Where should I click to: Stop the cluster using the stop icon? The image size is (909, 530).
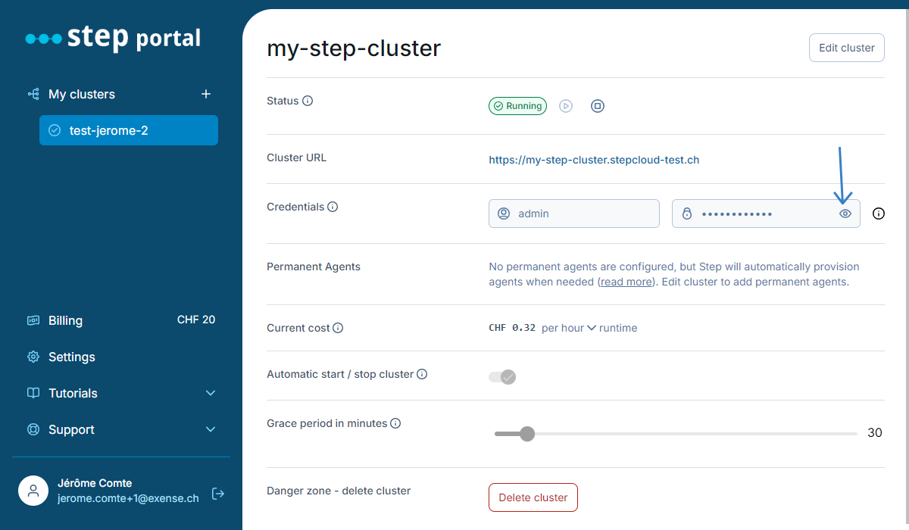pos(598,106)
